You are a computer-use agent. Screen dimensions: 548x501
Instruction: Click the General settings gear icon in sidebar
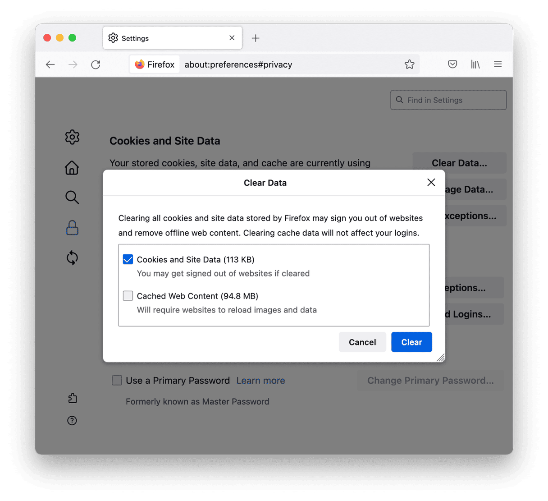pyautogui.click(x=72, y=137)
